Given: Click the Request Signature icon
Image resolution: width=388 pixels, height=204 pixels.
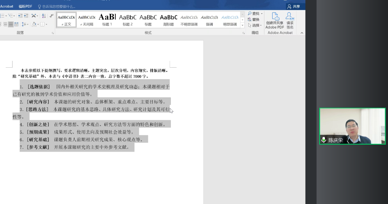Looking at the screenshot, I should tap(290, 21).
